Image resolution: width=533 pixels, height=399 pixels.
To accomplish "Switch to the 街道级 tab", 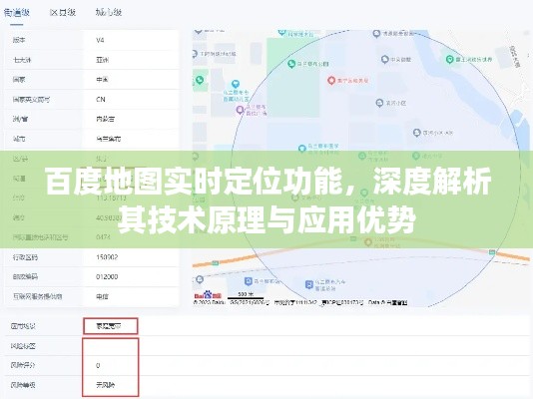I will (17, 13).
